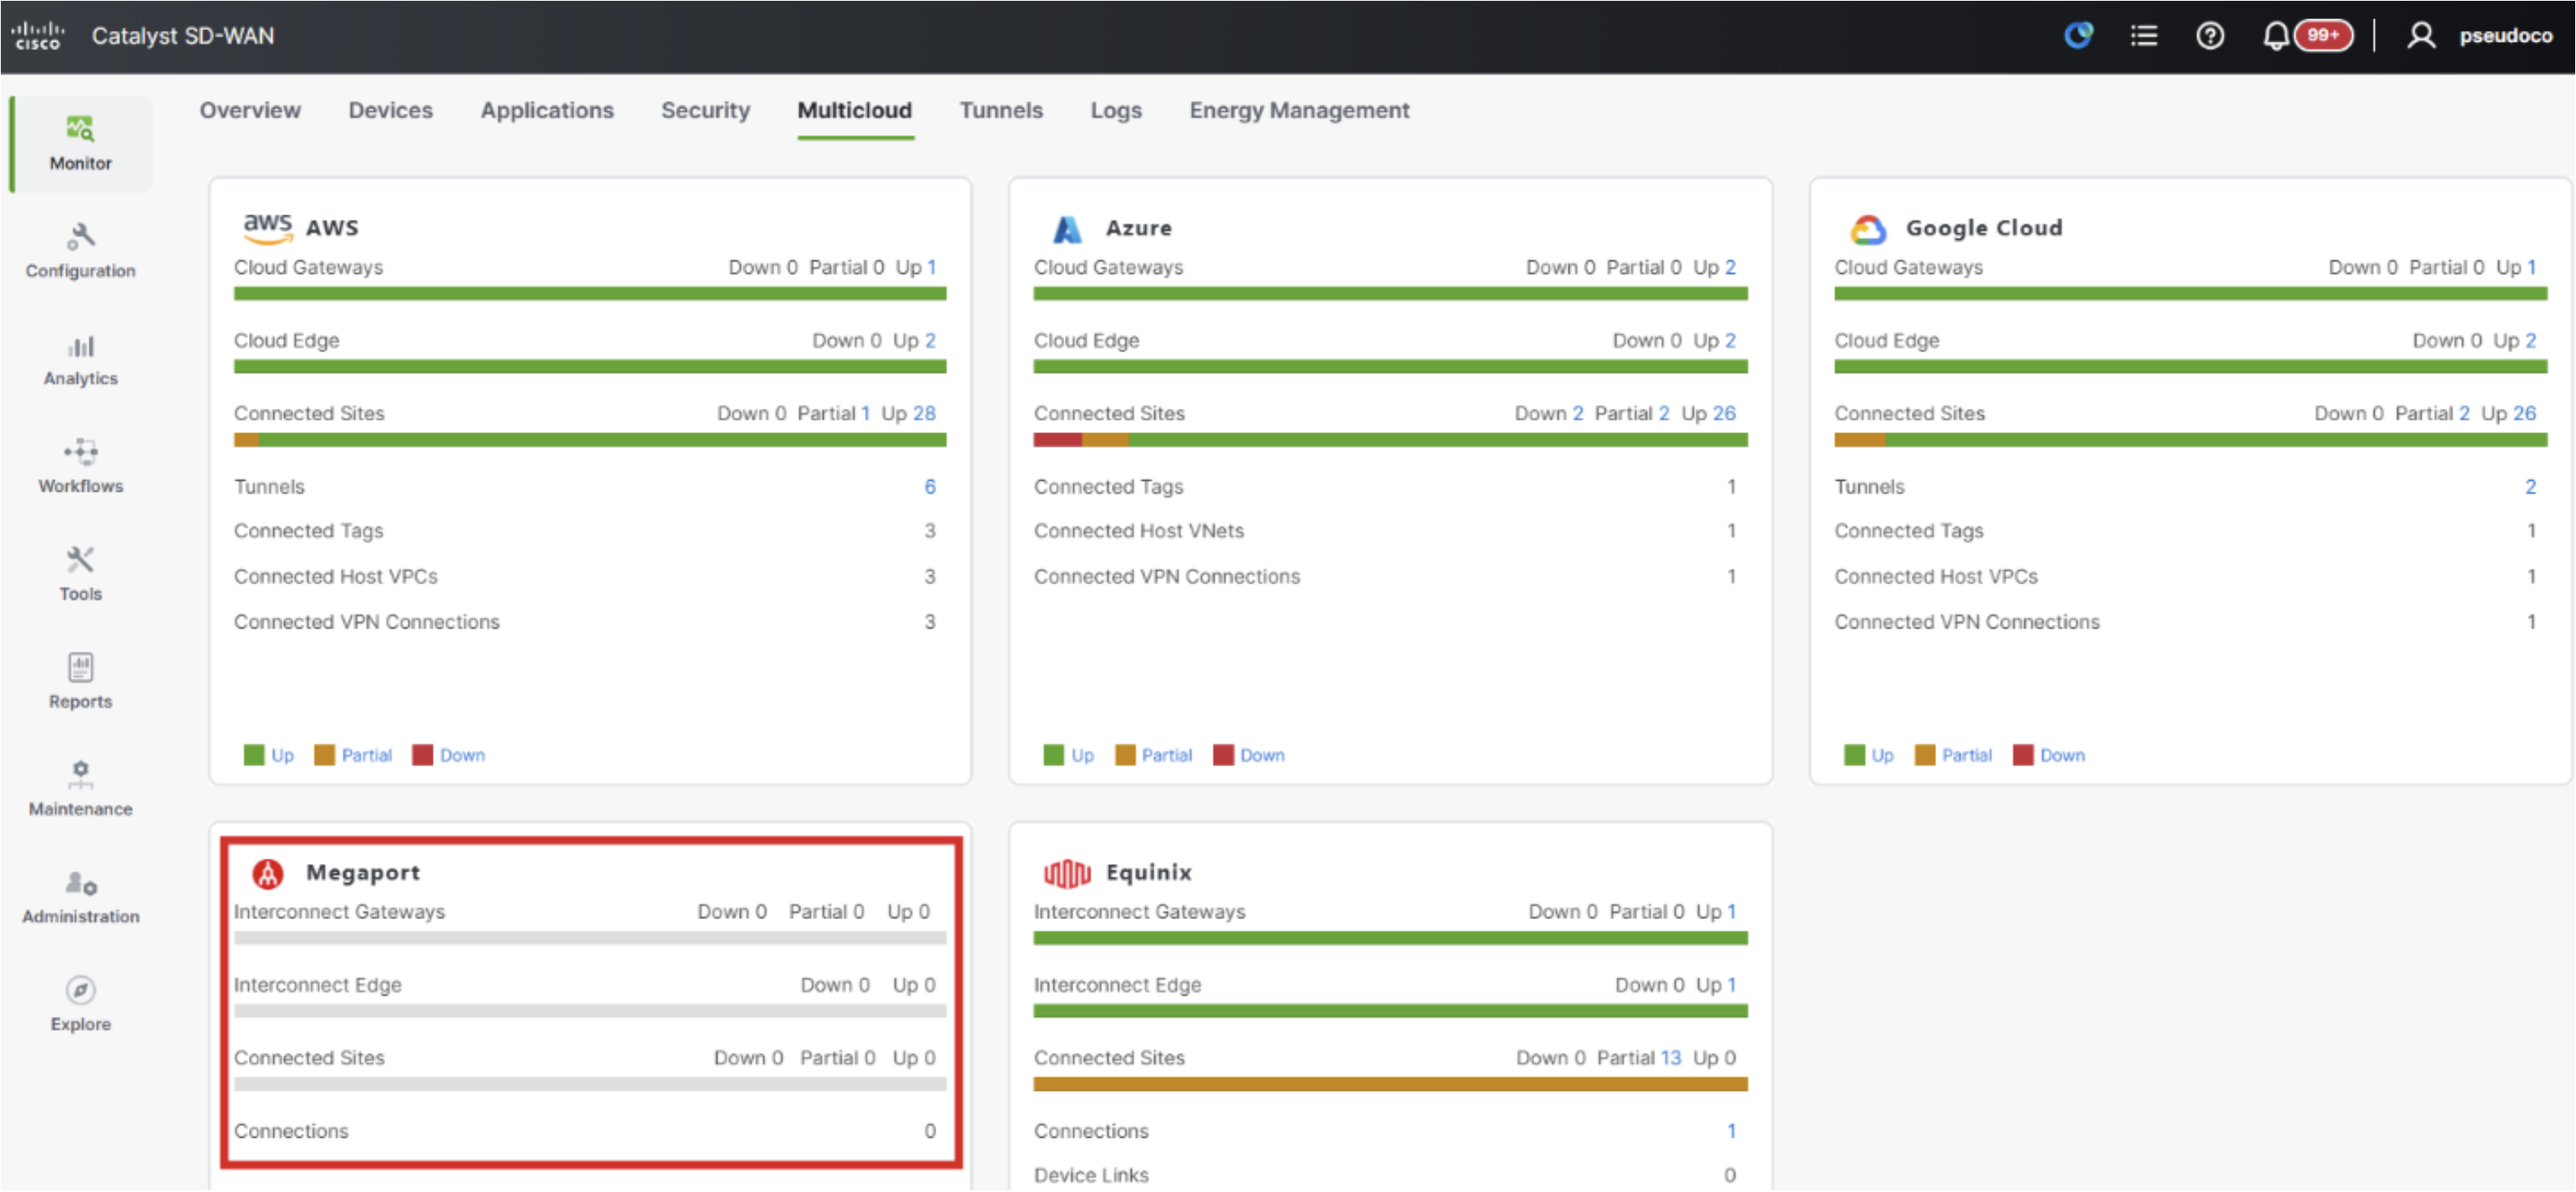Open the Configuration wrench icon
Image resolution: width=2576 pixels, height=1192 pixels.
pyautogui.click(x=81, y=237)
